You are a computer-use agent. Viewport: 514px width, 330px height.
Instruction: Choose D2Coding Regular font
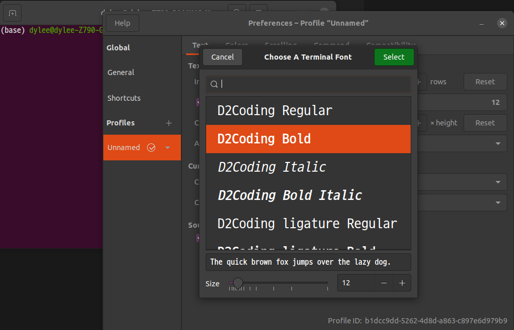(x=308, y=111)
